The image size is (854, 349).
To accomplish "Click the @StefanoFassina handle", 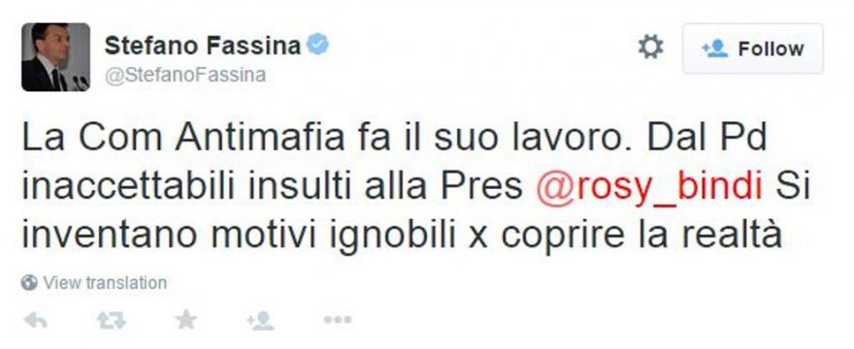I will click(x=185, y=76).
